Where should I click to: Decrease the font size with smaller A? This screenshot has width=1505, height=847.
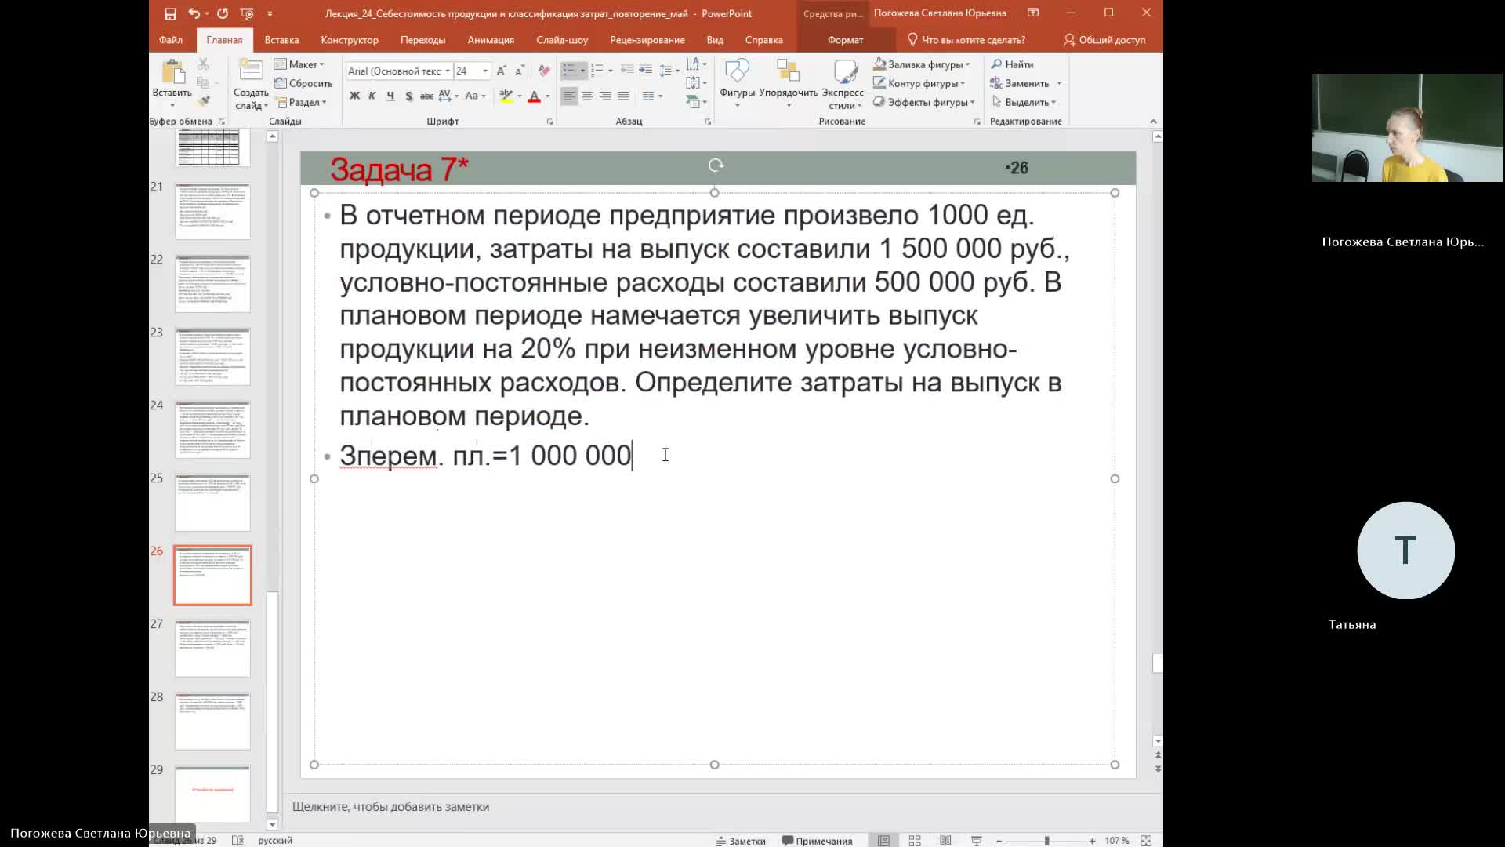pyautogui.click(x=519, y=71)
